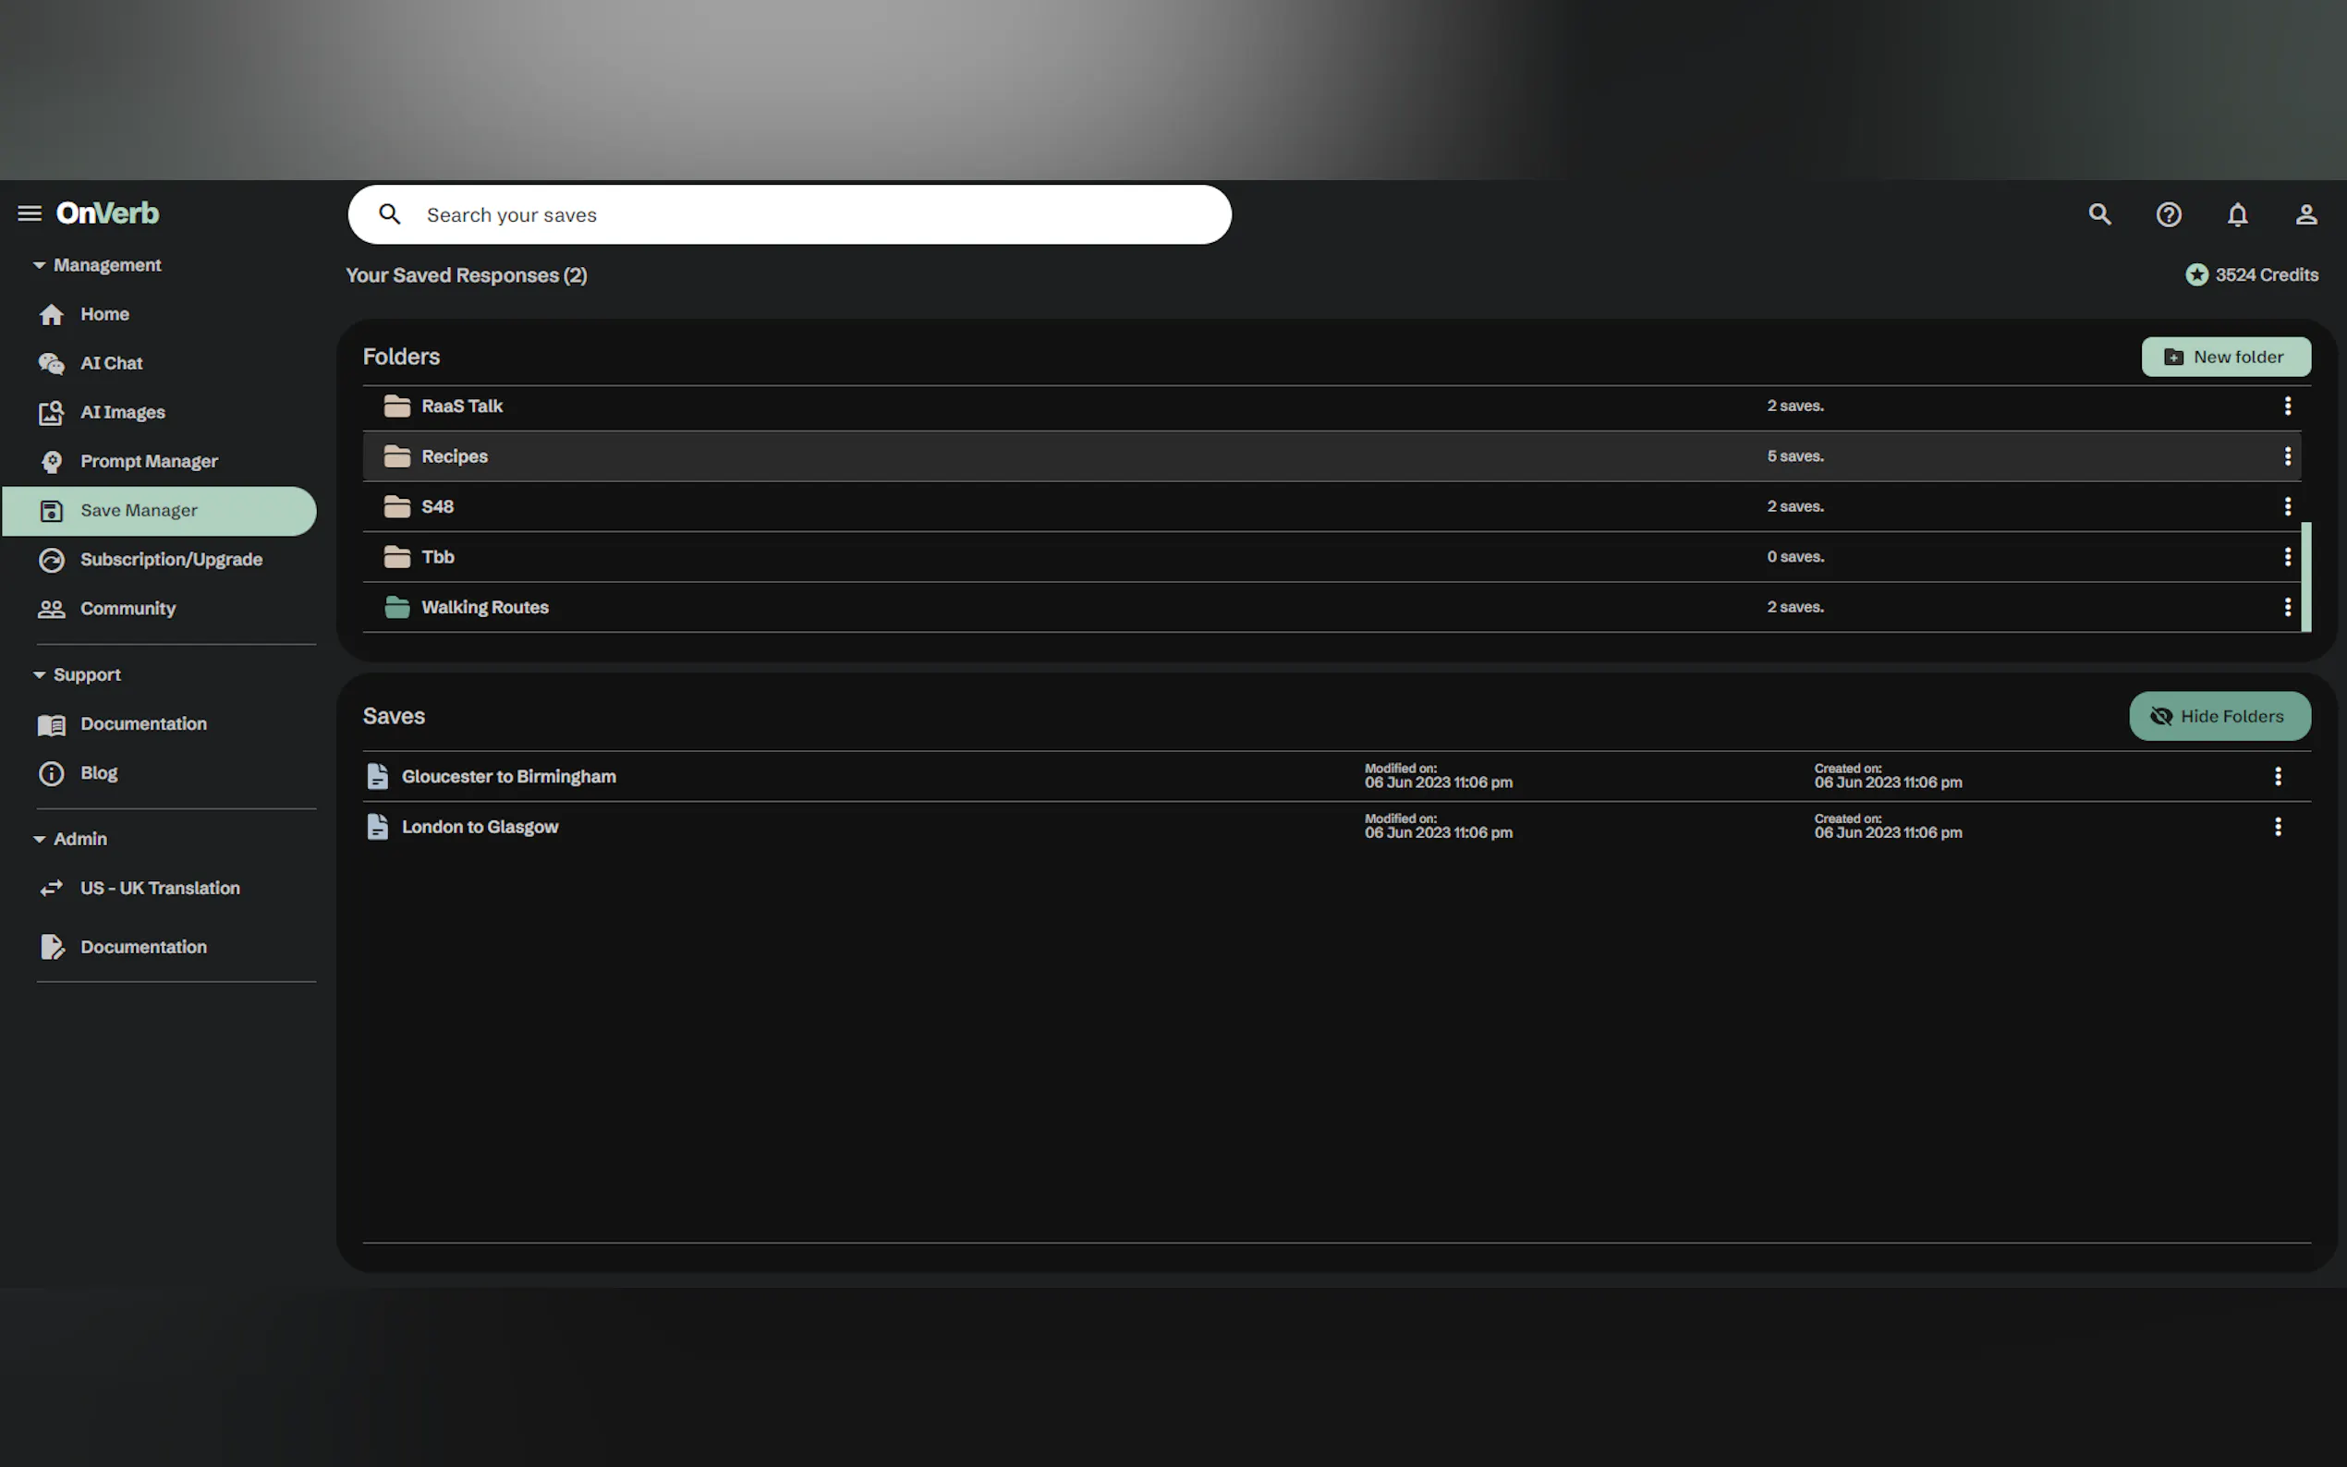Open options for Gloucester to Birmingham save

(2277, 776)
